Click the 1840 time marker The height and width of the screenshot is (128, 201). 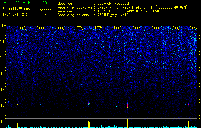(x=194, y=28)
